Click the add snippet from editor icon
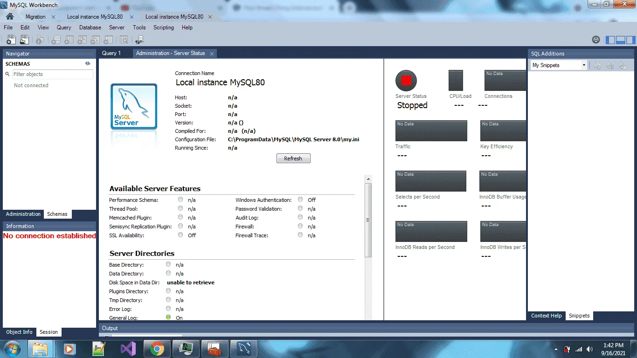This screenshot has height=358, width=637. coord(598,66)
